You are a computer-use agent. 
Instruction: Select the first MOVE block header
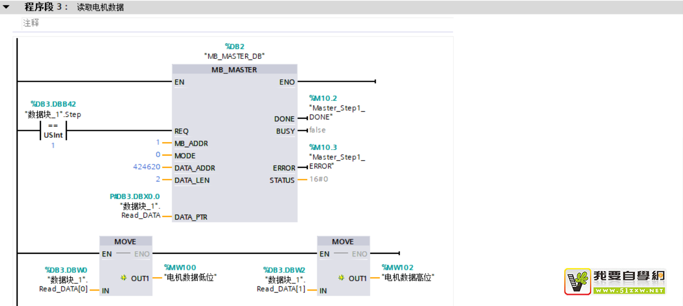click(x=125, y=241)
